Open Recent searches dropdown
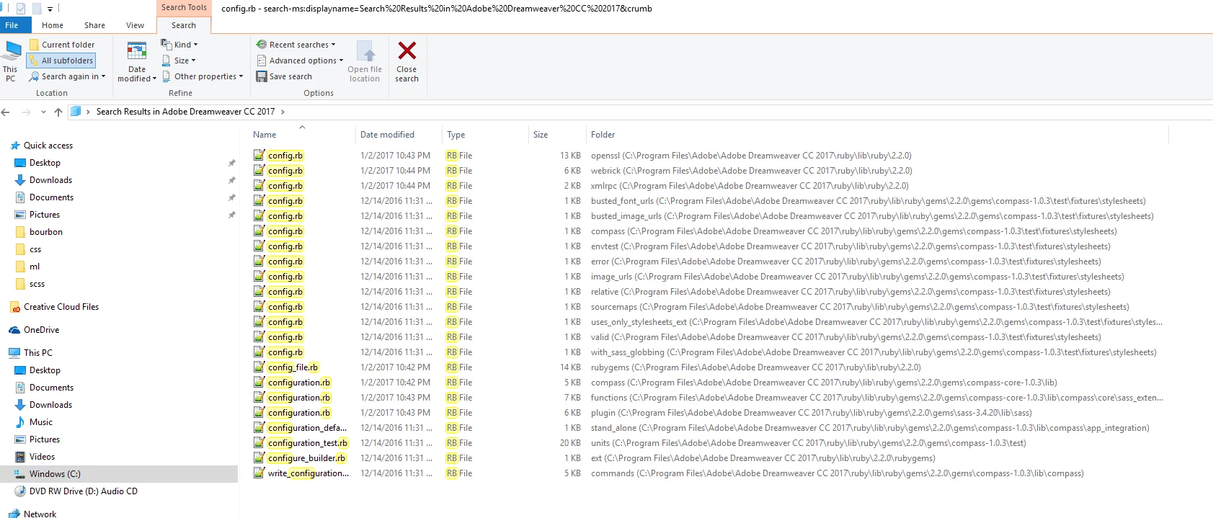 coord(296,45)
